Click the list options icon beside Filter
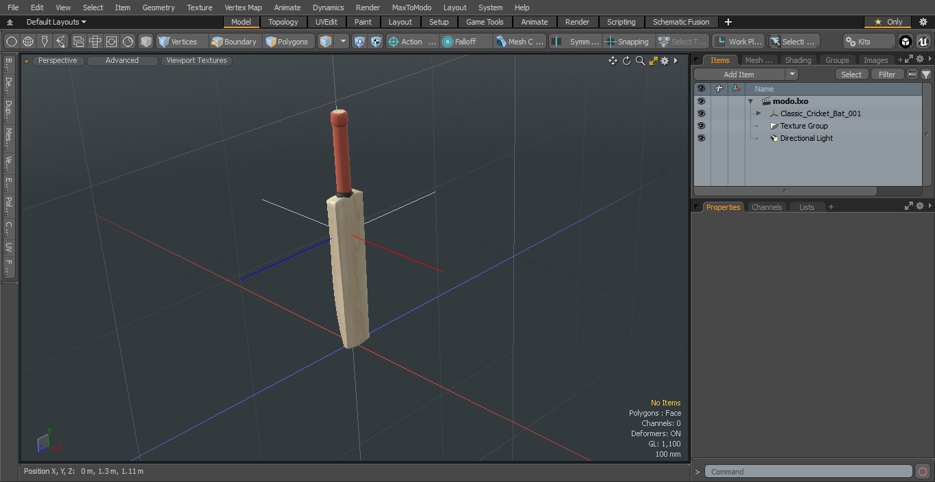Screen dimensions: 935x482 point(912,75)
